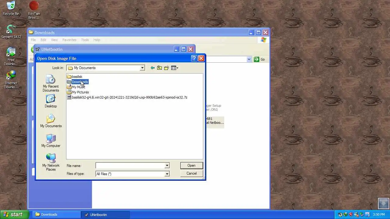The image size is (390, 219).
Task: Open Favorites menu in Downloads window
Action: (x=69, y=40)
